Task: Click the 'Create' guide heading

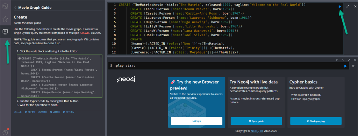Action: tap(21, 17)
